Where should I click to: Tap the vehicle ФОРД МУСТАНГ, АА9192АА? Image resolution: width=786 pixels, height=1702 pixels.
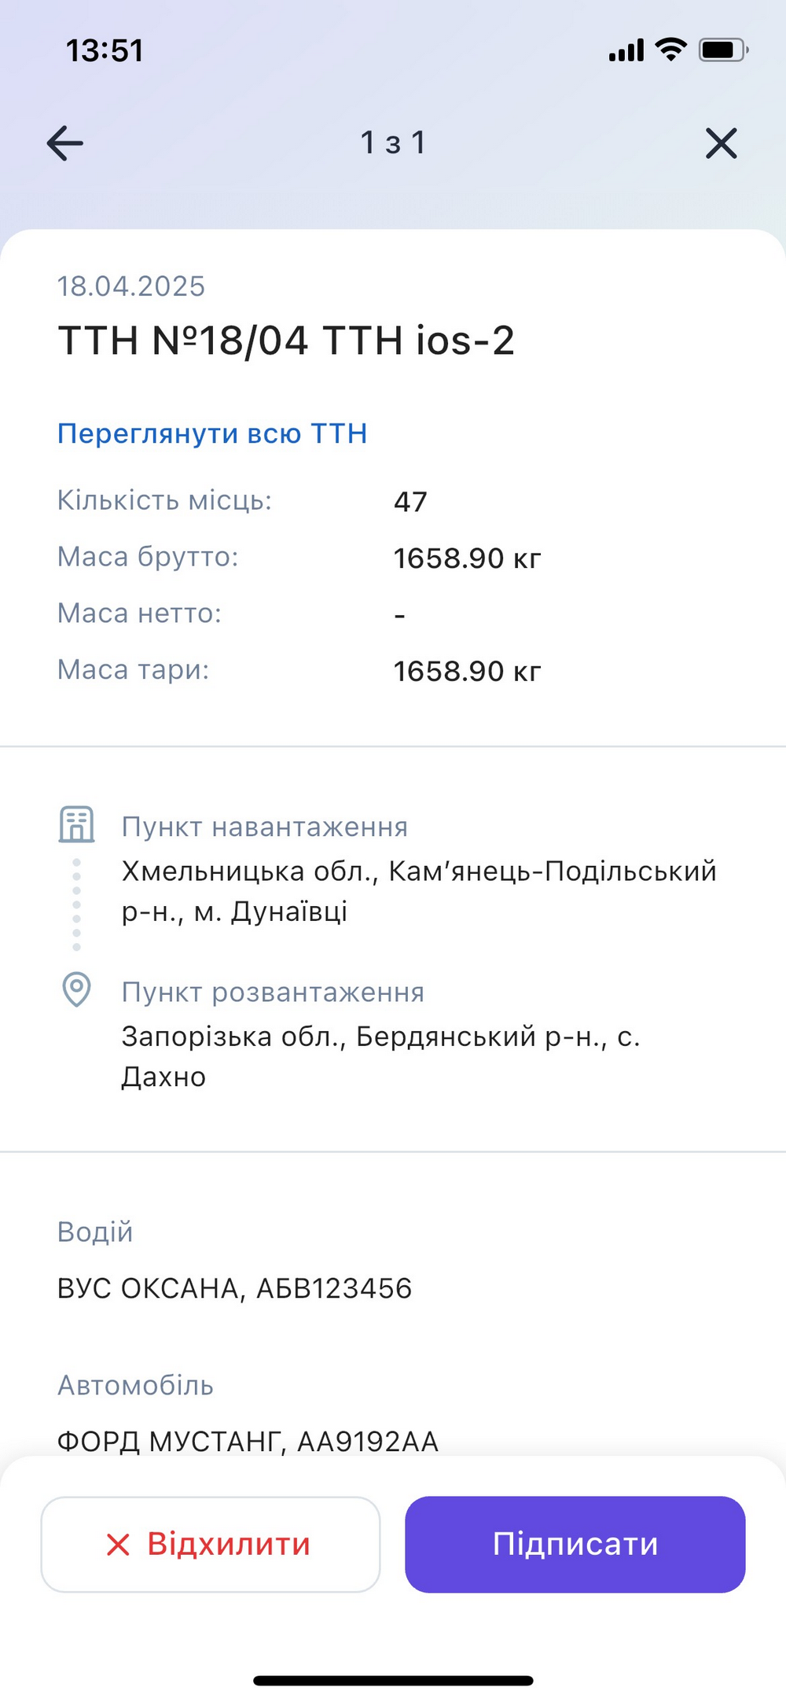pyautogui.click(x=248, y=1441)
